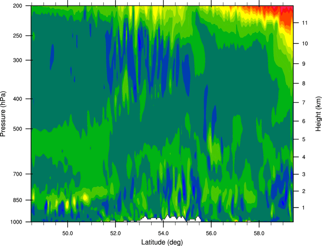
Task: Click the 54.0 latitude tick label
Action: pyautogui.click(x=163, y=234)
